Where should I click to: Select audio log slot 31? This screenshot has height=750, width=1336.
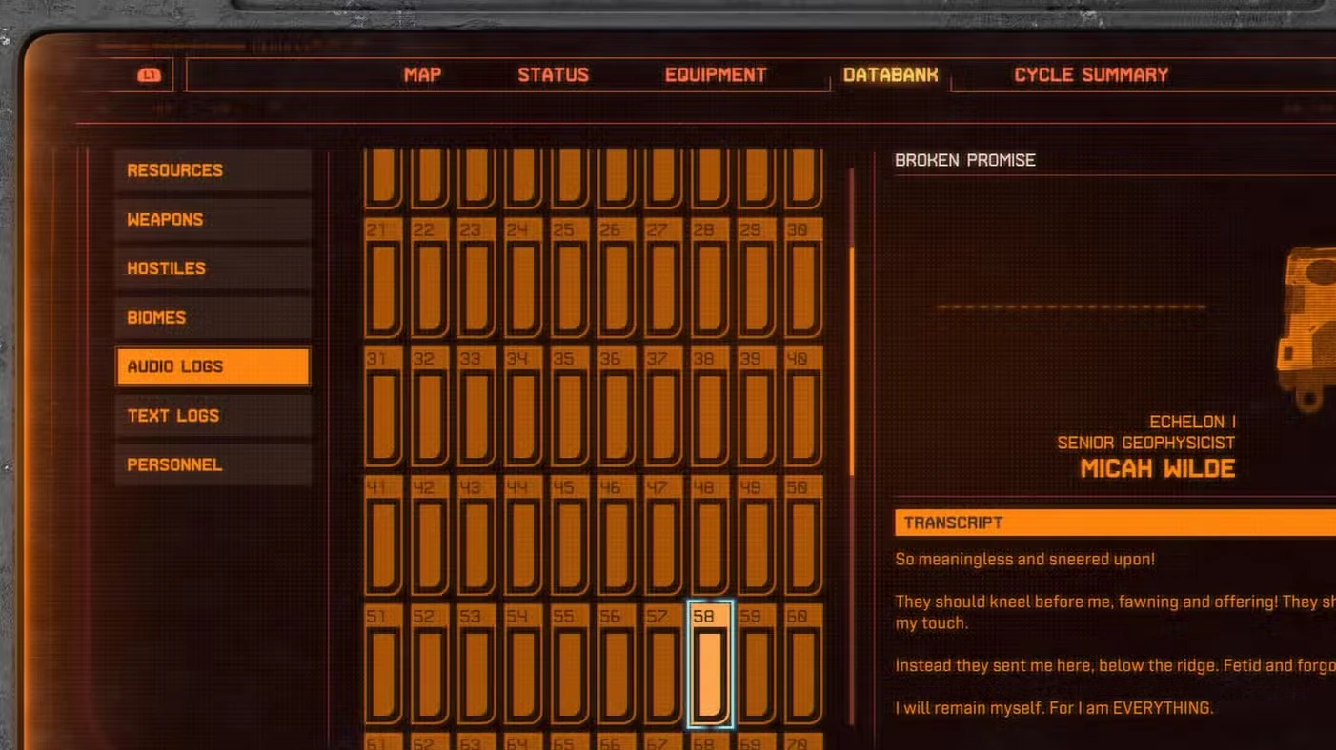(x=383, y=407)
